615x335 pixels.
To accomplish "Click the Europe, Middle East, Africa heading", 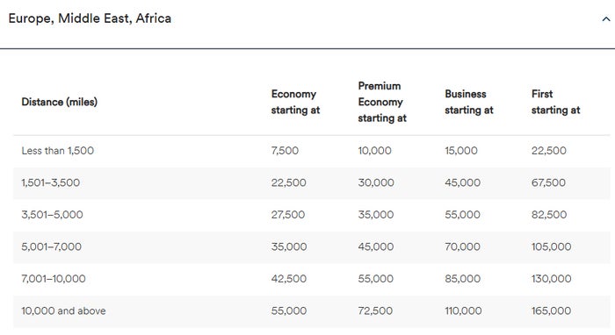I will click(90, 18).
